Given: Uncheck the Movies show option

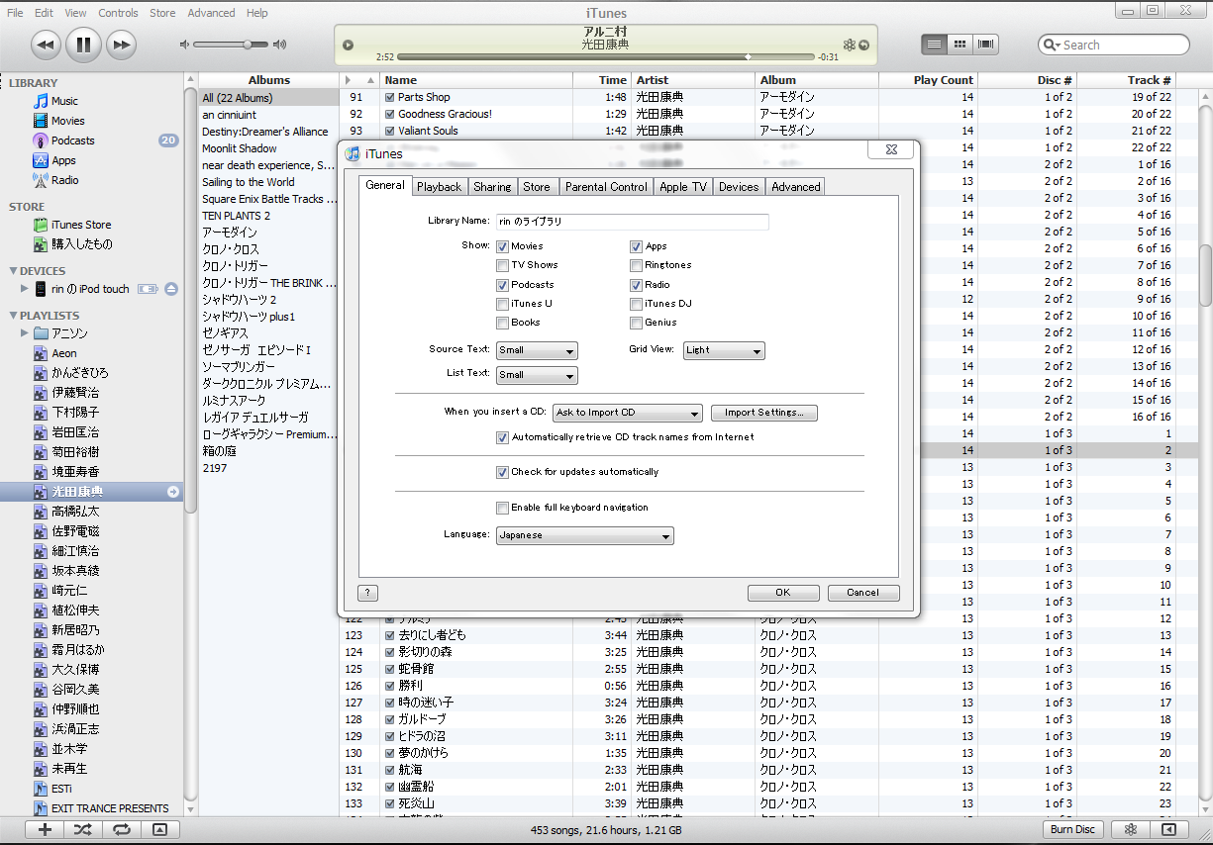Looking at the screenshot, I should 503,246.
